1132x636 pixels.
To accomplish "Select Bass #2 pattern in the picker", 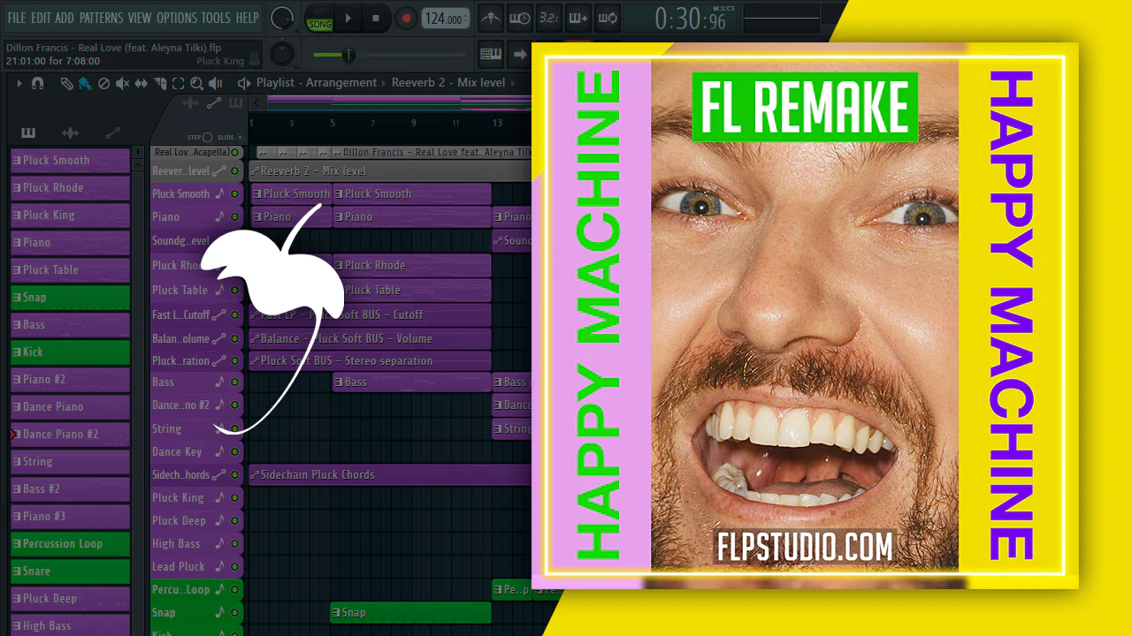I will tap(70, 489).
